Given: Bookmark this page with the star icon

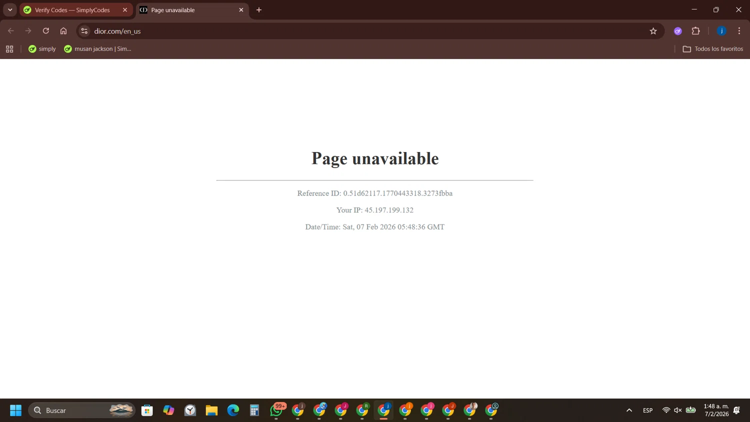Looking at the screenshot, I should click(653, 31).
